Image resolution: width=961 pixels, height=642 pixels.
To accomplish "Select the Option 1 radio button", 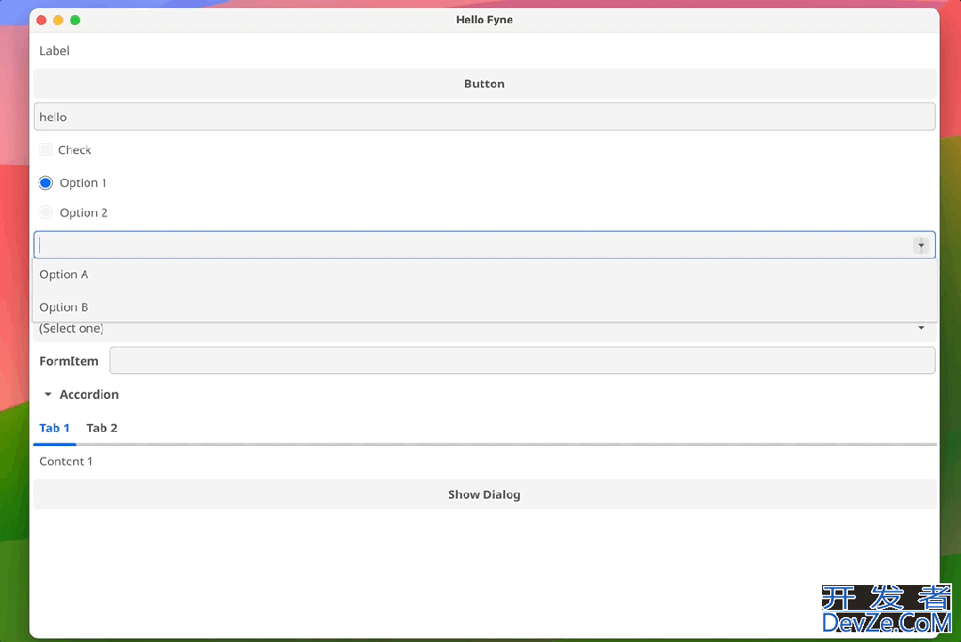I will (46, 183).
